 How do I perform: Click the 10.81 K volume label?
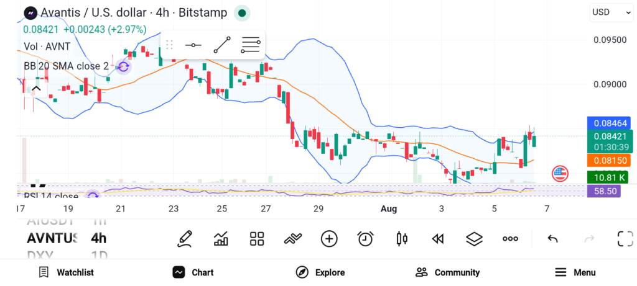click(608, 177)
